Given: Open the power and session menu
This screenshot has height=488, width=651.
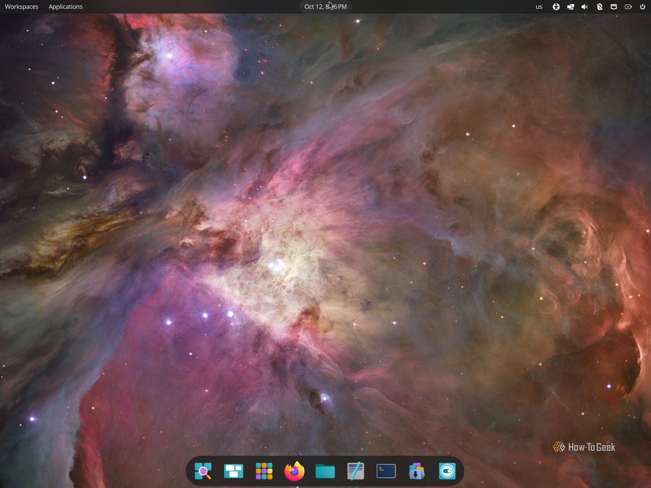Looking at the screenshot, I should click(x=642, y=6).
